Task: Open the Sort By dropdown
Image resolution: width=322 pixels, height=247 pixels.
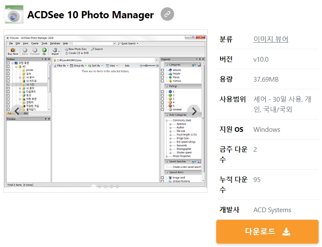Action: click(x=95, y=66)
